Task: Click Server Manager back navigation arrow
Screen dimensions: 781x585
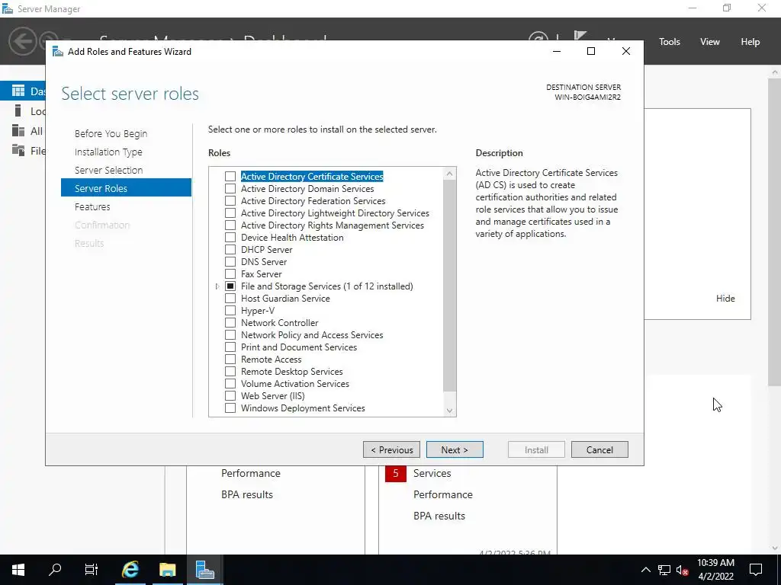Action: [x=22, y=41]
